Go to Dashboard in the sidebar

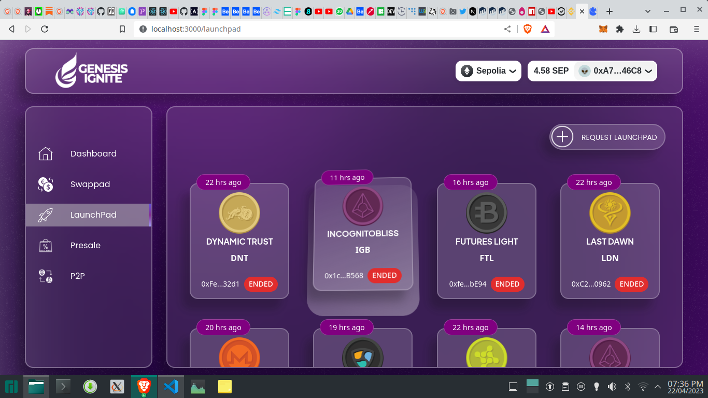tap(89, 153)
